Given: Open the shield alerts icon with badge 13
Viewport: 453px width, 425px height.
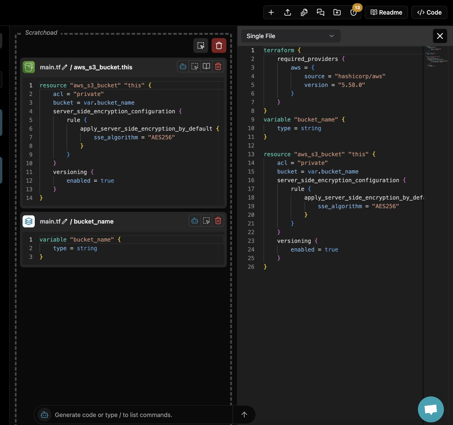Looking at the screenshot, I should [354, 13].
